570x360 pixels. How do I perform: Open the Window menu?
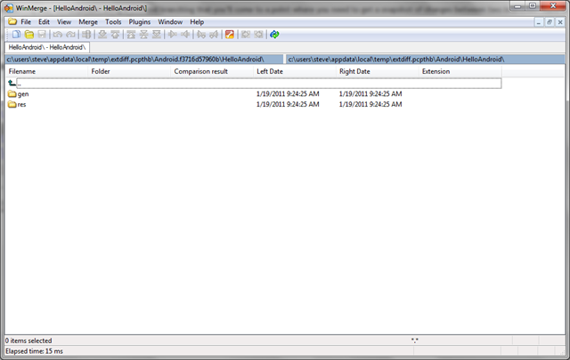coord(170,21)
